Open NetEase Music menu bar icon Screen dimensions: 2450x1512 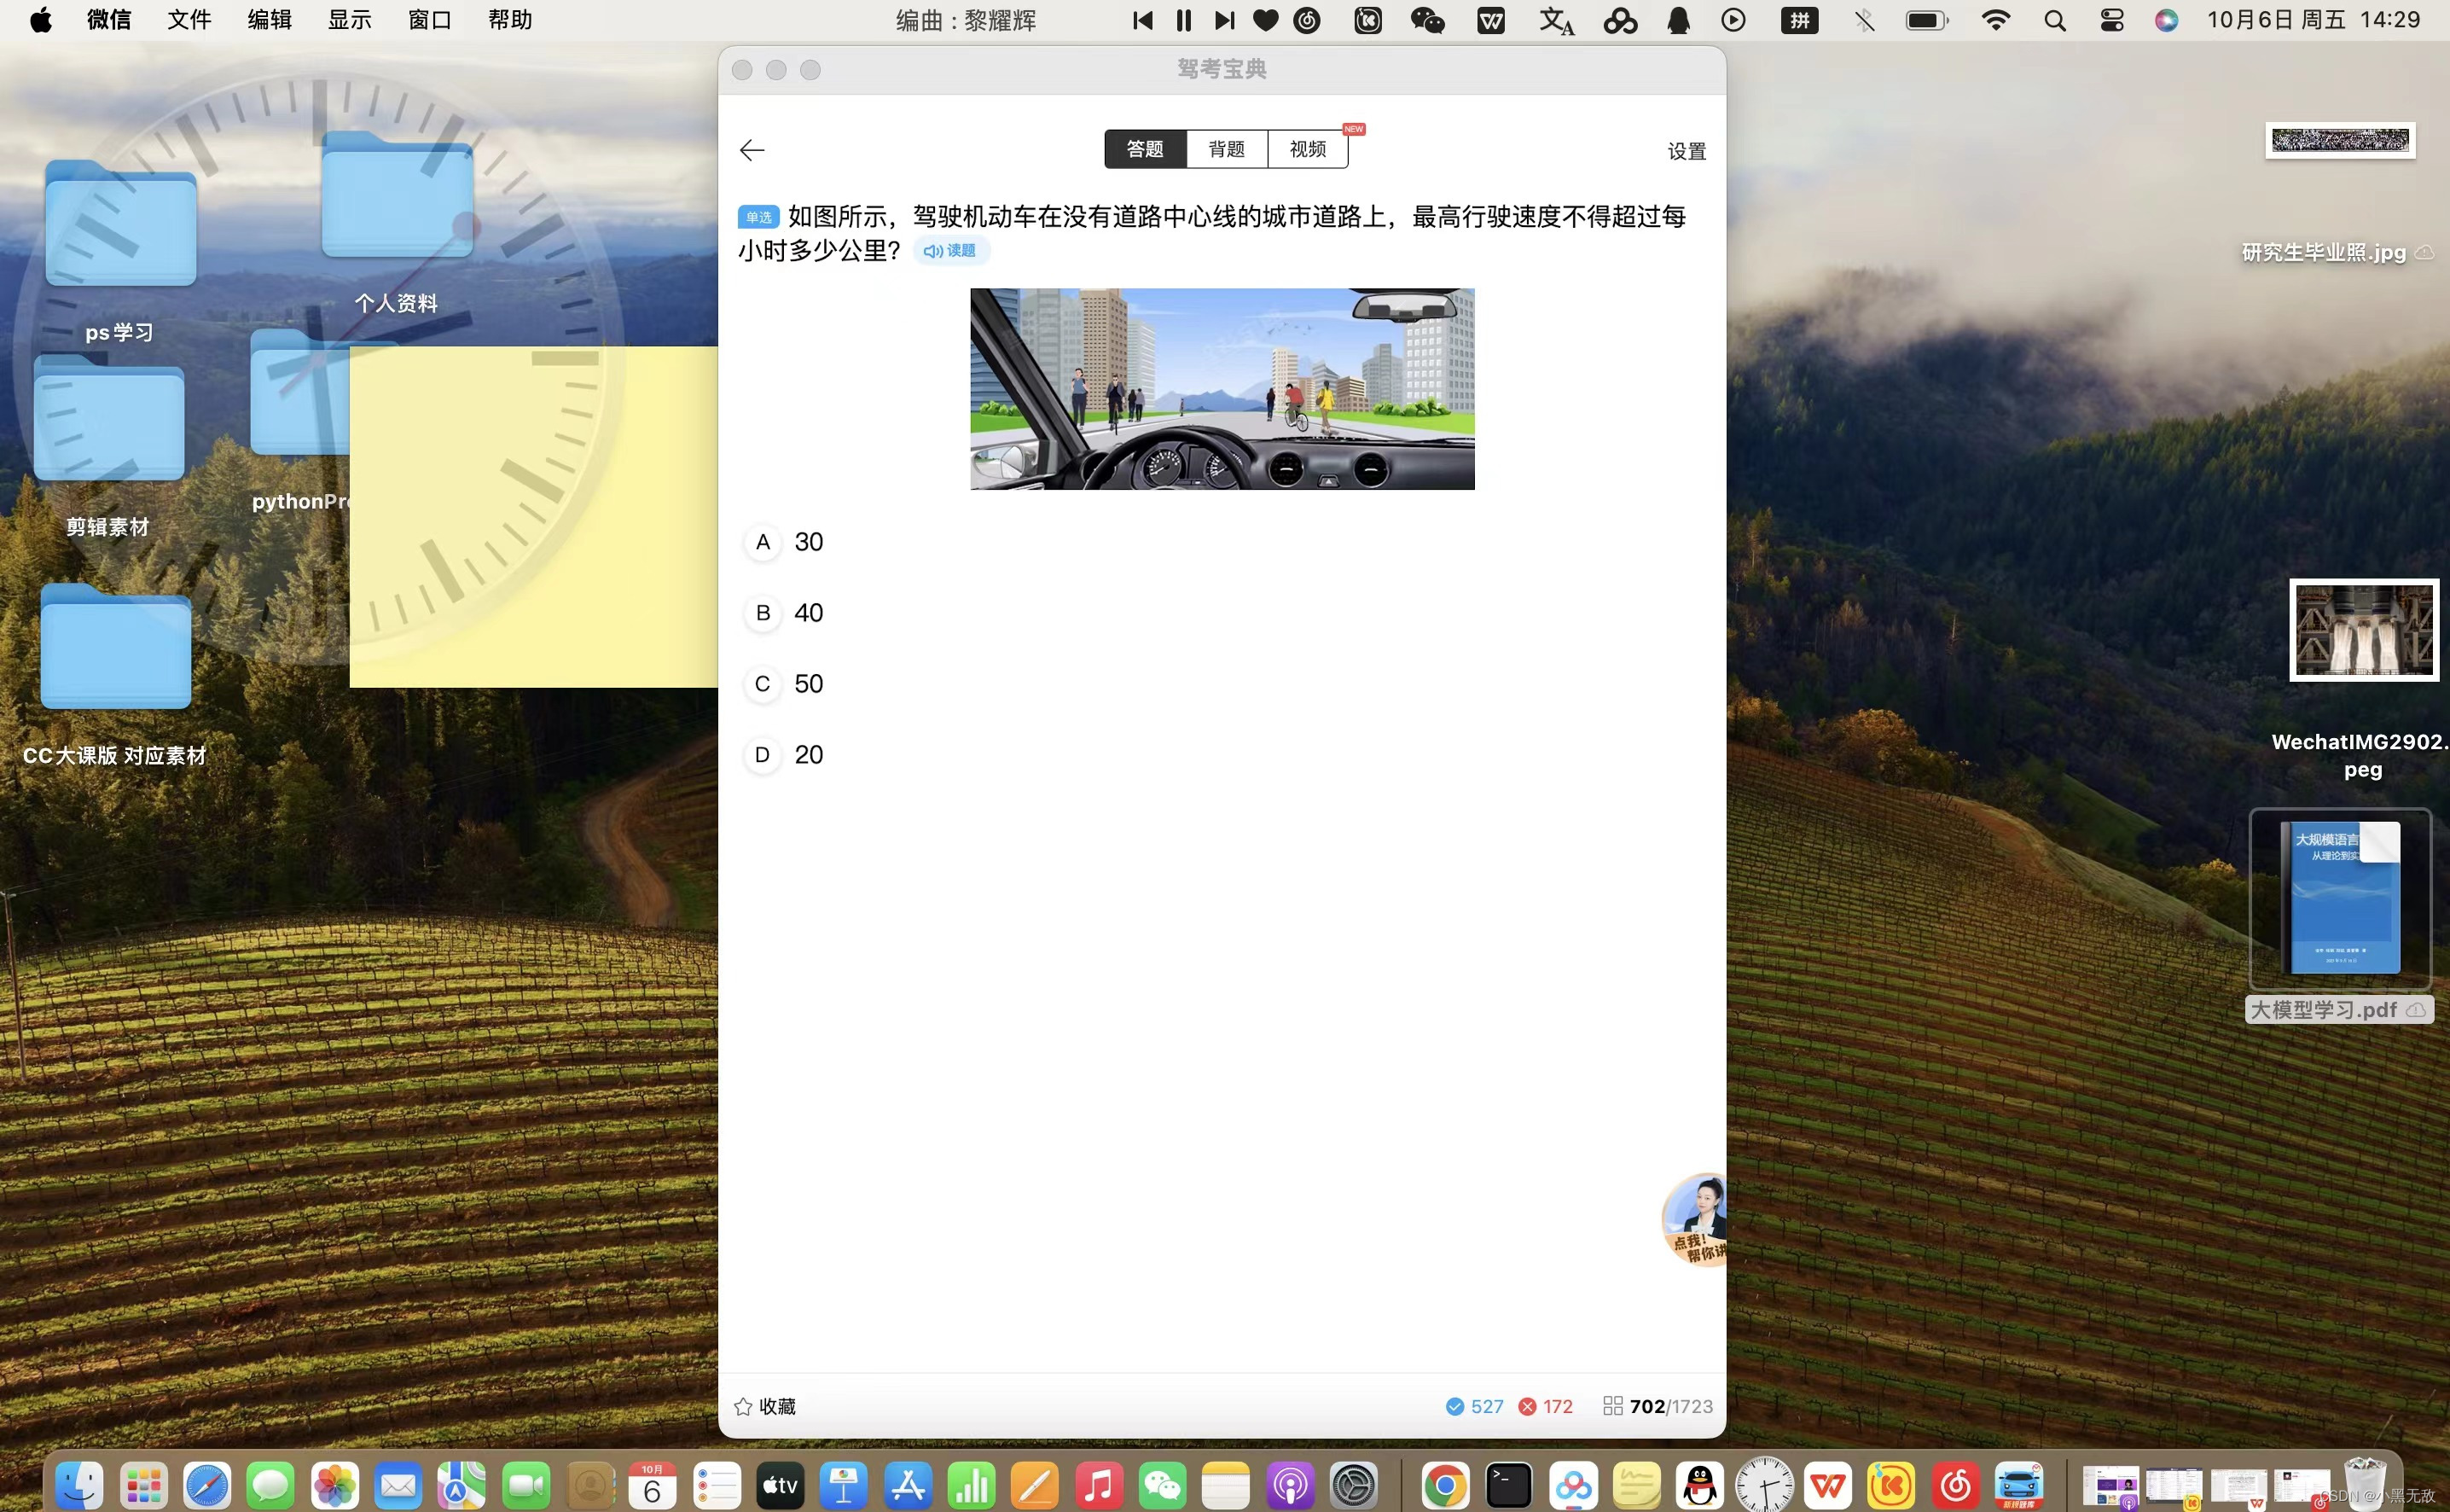[x=1306, y=20]
